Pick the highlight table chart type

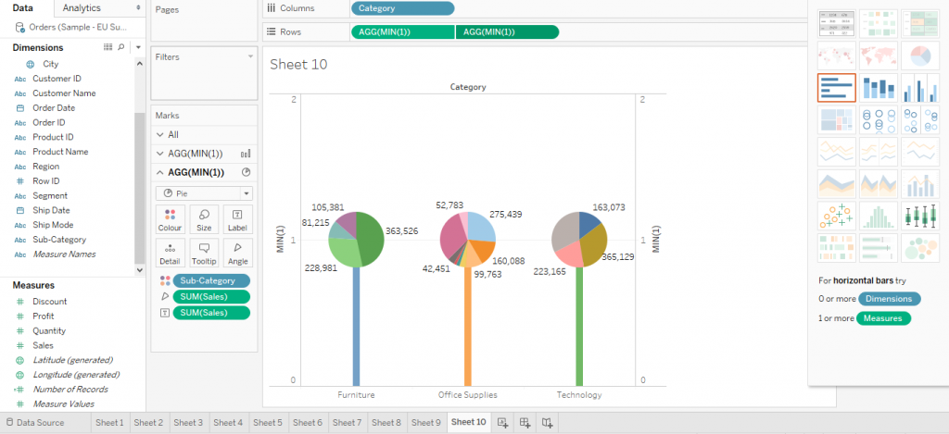tap(920, 23)
